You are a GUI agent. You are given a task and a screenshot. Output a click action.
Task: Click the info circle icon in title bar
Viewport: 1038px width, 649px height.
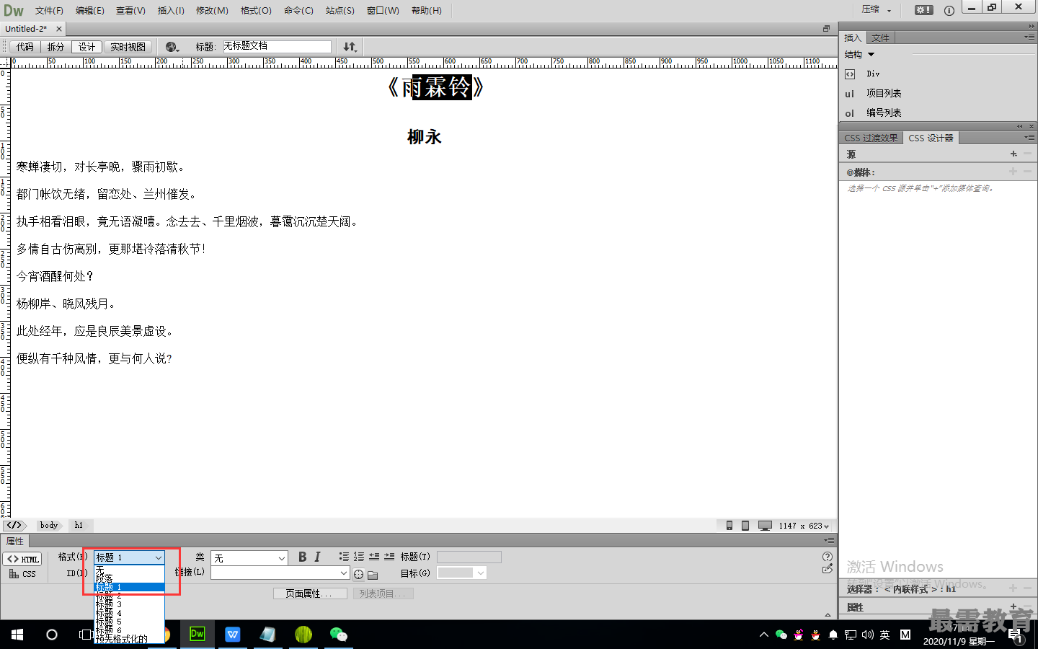(949, 10)
